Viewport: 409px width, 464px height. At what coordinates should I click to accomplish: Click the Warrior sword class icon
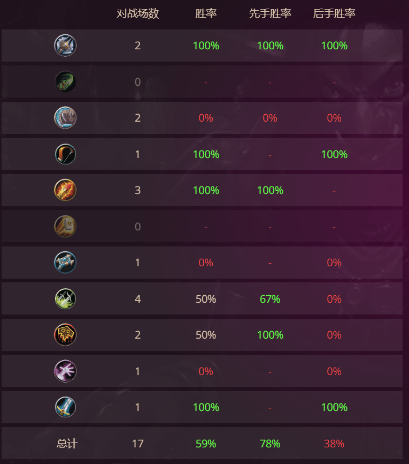pos(65,407)
